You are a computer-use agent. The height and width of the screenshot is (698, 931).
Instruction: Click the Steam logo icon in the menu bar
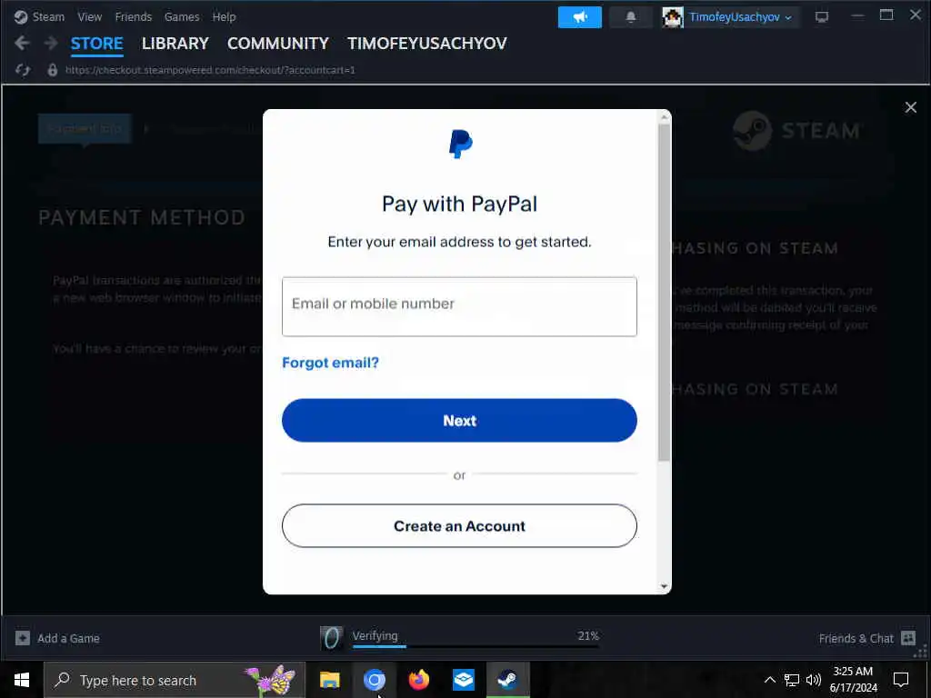(21, 17)
